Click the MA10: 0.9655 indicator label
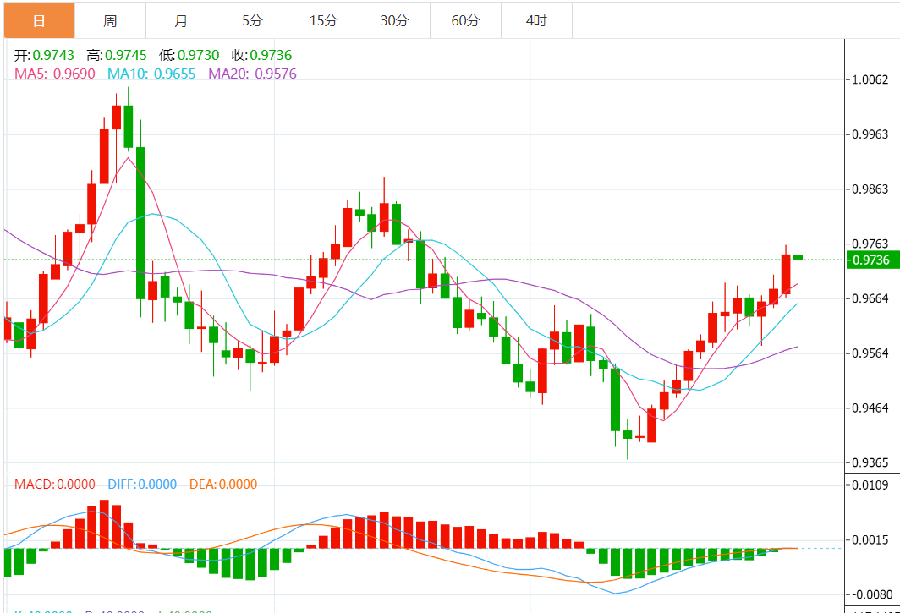Image resolution: width=900 pixels, height=613 pixels. tap(151, 74)
